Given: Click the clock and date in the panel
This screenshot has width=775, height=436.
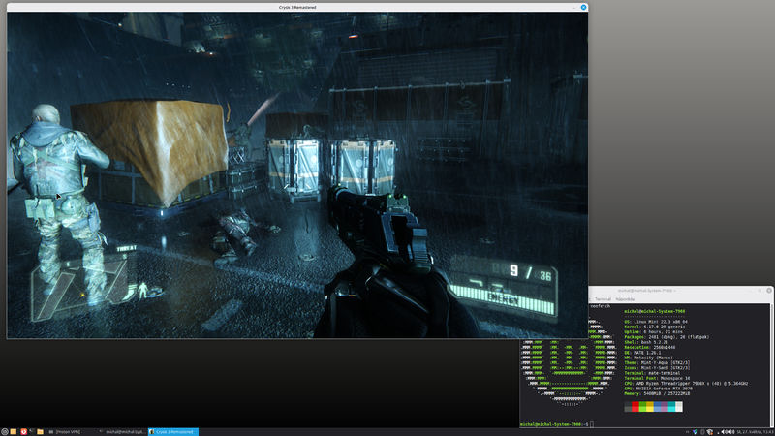Looking at the screenshot, I should pos(756,432).
